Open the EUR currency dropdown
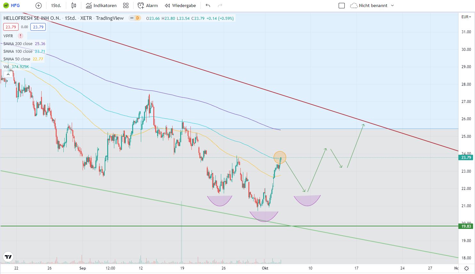Screen dimensions: 475x274 pyautogui.click(x=466, y=17)
